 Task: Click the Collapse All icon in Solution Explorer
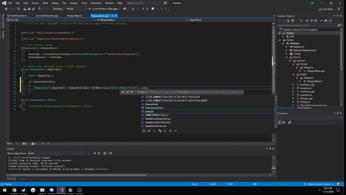pyautogui.click(x=311, y=21)
